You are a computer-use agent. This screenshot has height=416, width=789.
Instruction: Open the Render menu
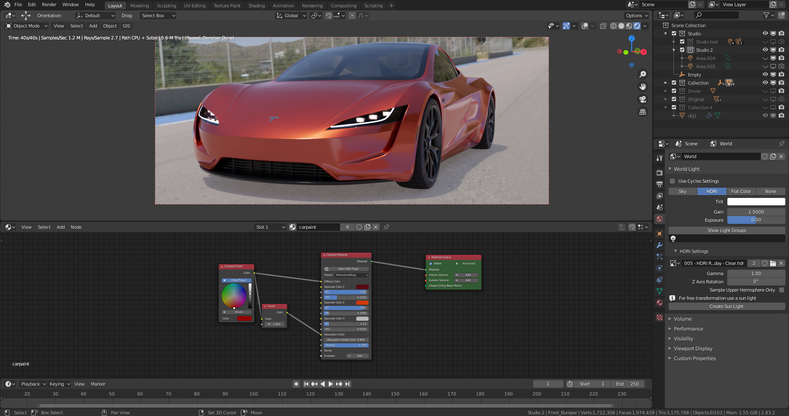[49, 5]
